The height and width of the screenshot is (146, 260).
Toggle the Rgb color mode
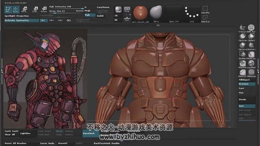tap(90, 15)
